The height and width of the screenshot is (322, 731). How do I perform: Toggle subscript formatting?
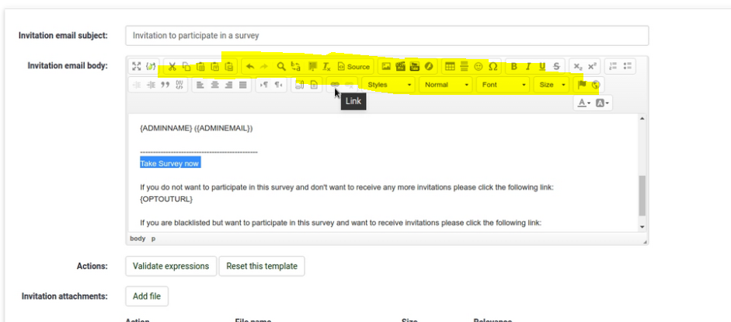point(578,66)
